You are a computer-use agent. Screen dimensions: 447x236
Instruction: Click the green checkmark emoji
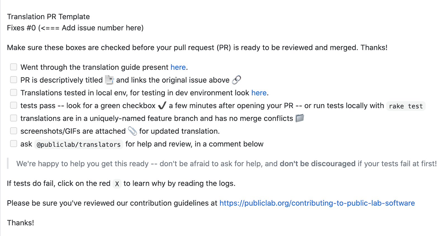(x=162, y=106)
